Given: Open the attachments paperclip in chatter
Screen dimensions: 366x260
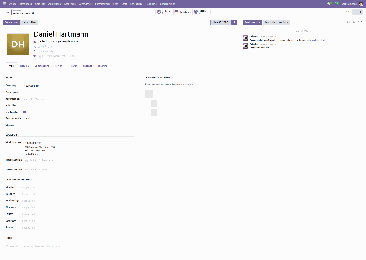Looking at the screenshot, I should (x=354, y=22).
